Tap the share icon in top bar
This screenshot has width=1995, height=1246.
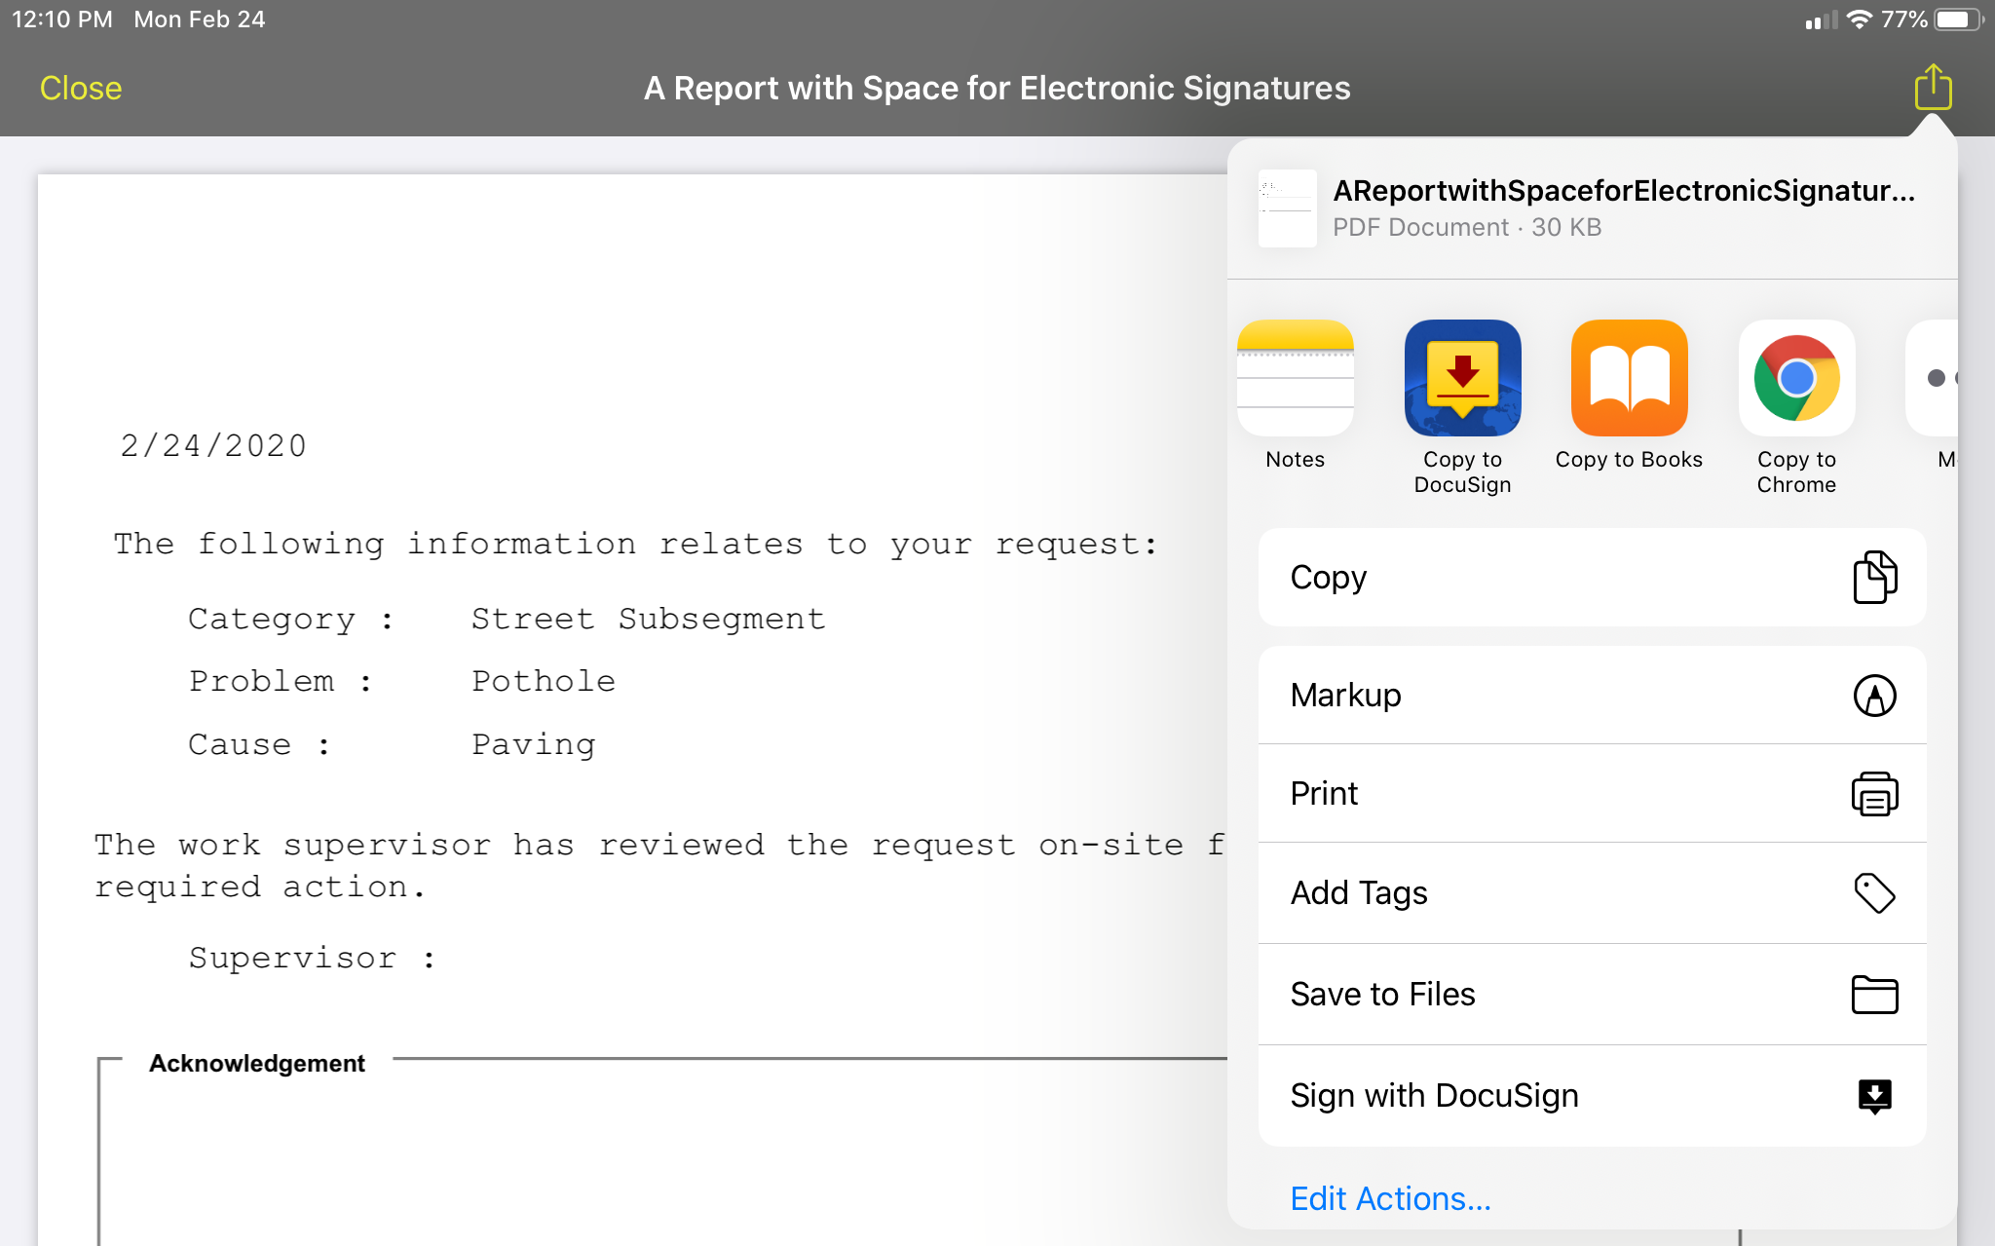click(1933, 88)
